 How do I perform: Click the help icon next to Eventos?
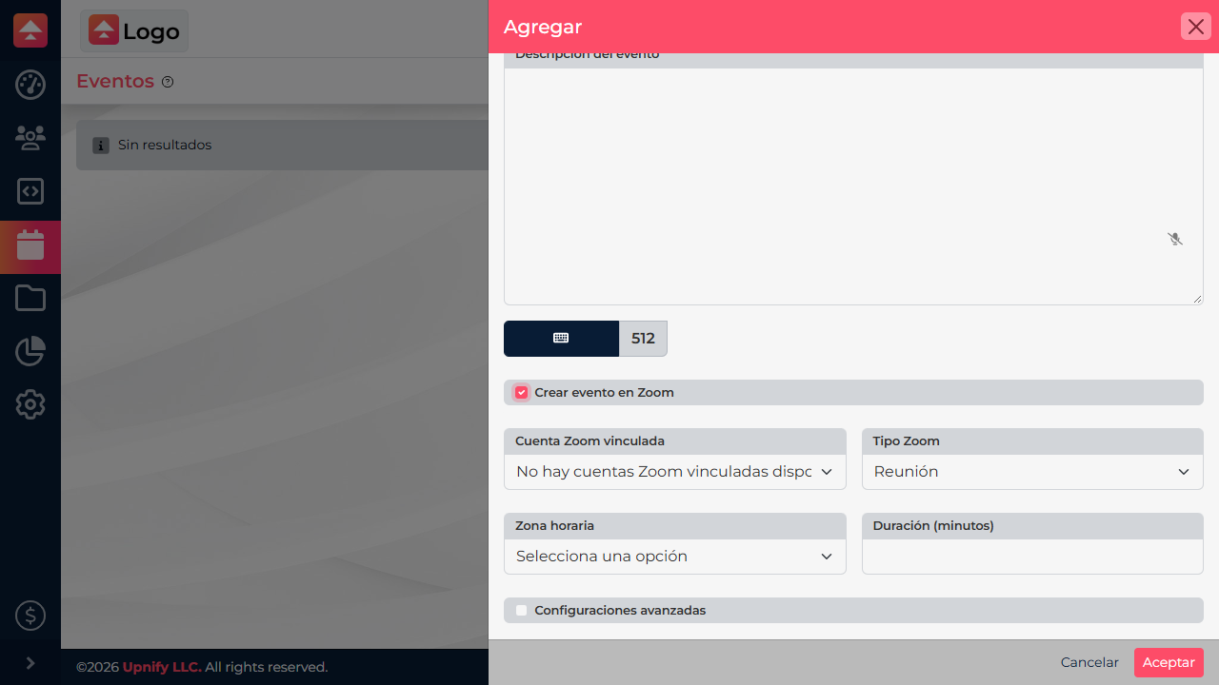168,82
